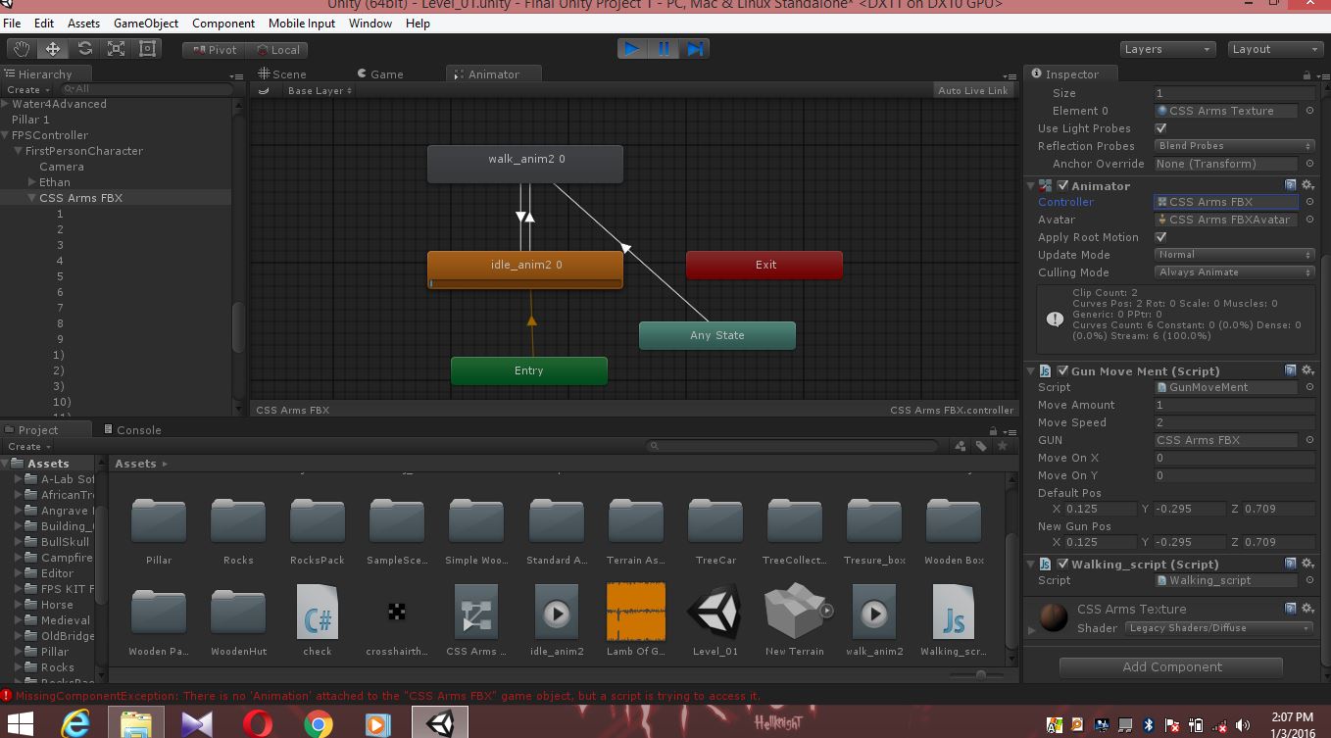Click the Add Component button
Viewport: 1331px width, 738px height.
[x=1171, y=666]
